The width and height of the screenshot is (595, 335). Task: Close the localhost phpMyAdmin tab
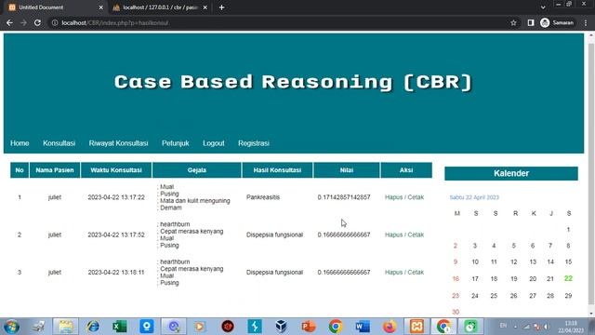205,7
